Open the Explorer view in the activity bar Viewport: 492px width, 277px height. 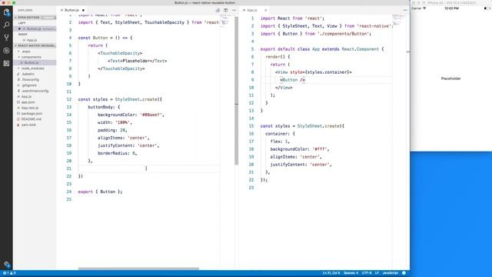tap(6, 12)
